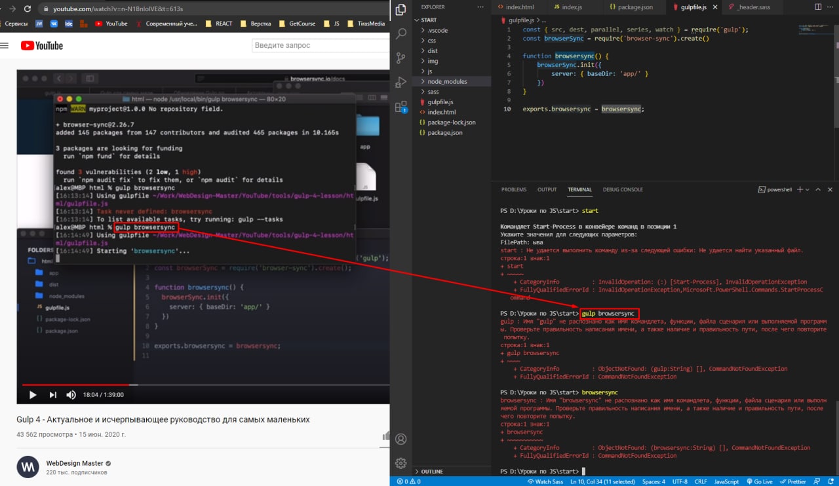Go to the YouTube home logo
The width and height of the screenshot is (839, 486).
(x=42, y=45)
